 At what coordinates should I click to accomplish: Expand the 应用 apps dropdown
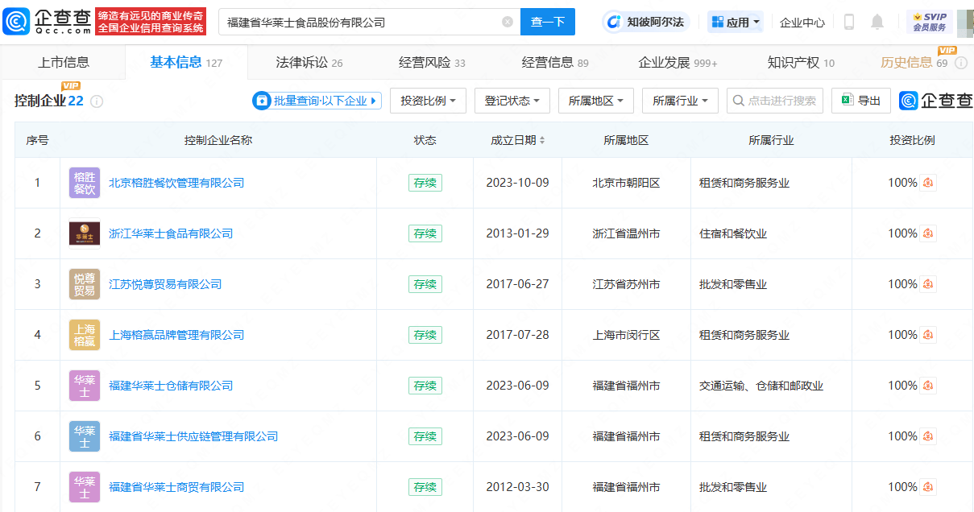(736, 22)
